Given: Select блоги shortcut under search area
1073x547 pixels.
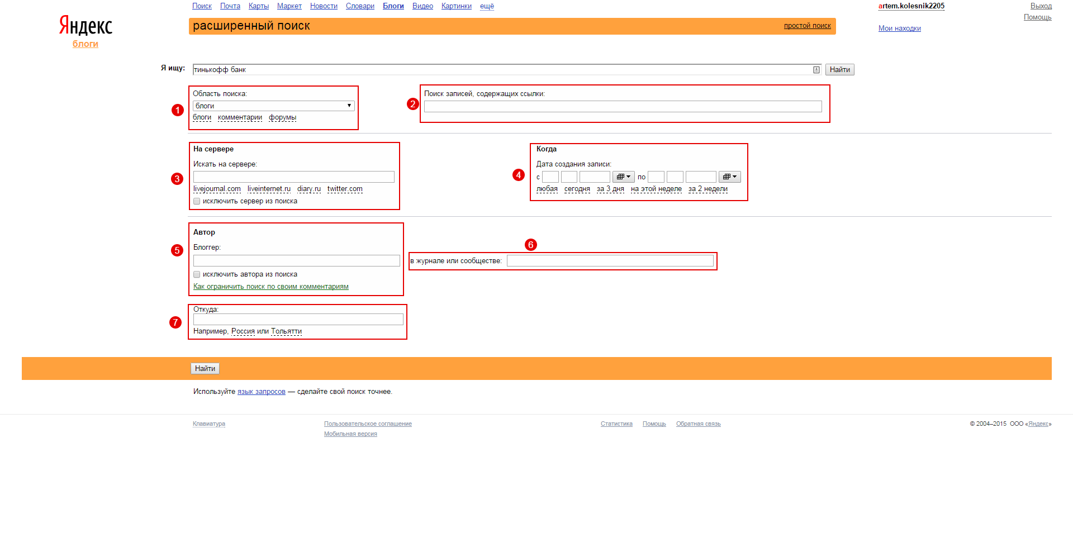Looking at the screenshot, I should [x=202, y=117].
